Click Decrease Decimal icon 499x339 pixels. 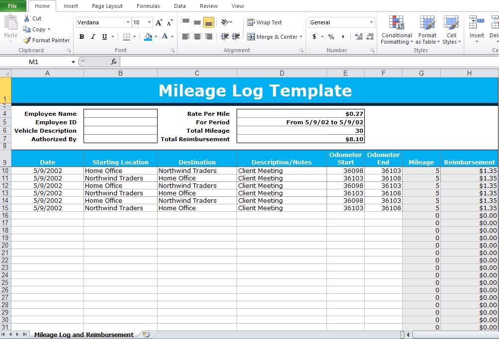coord(370,37)
